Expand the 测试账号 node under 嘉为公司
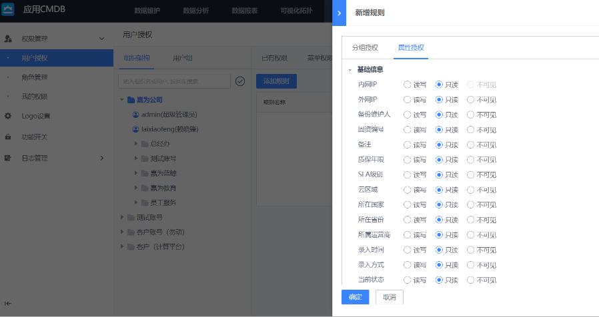Screen dimensions: 599x317 (136, 158)
